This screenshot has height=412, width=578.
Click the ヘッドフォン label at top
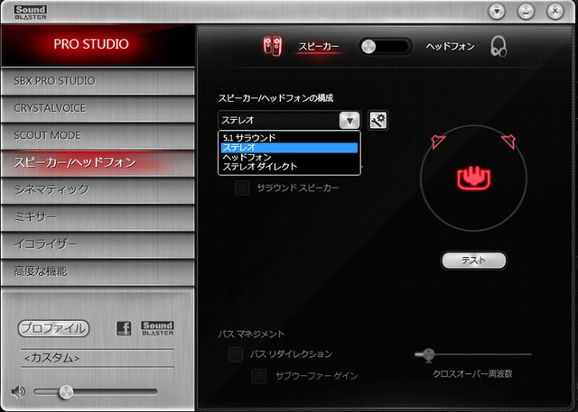pos(450,46)
